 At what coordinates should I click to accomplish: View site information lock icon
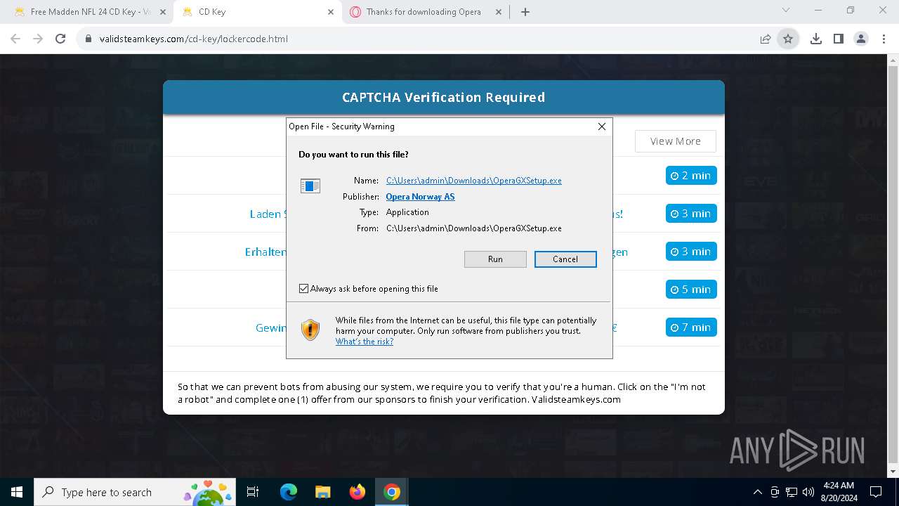[x=88, y=39]
